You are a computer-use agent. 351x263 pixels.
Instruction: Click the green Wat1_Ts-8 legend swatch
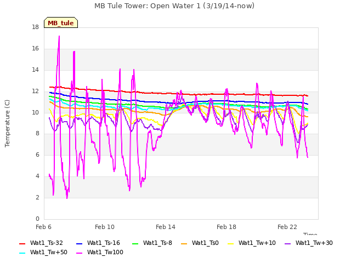(135, 243)
